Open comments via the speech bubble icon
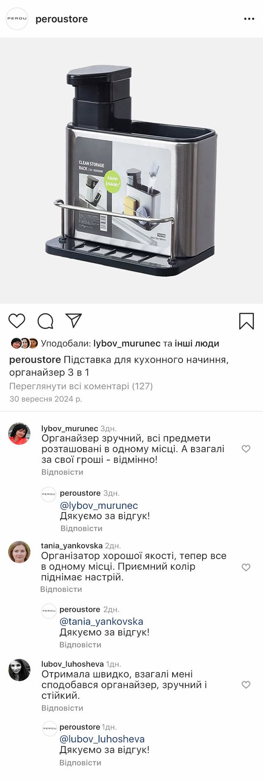 coord(46,321)
